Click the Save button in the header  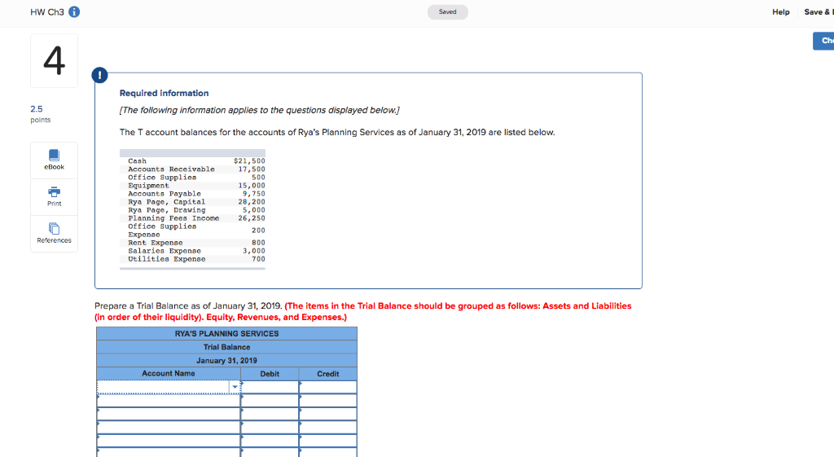tap(818, 11)
